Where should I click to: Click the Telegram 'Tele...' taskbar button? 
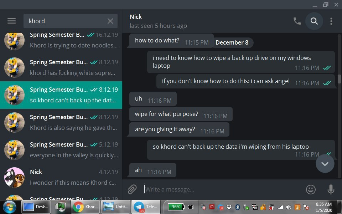click(146, 207)
